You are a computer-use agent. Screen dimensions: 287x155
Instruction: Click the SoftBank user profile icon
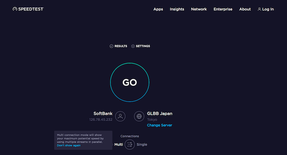[120, 116]
